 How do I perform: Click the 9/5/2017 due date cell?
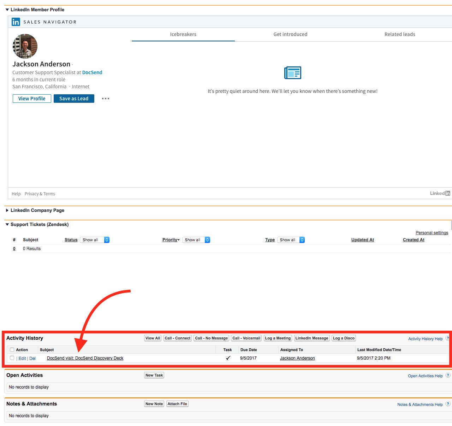(x=248, y=358)
